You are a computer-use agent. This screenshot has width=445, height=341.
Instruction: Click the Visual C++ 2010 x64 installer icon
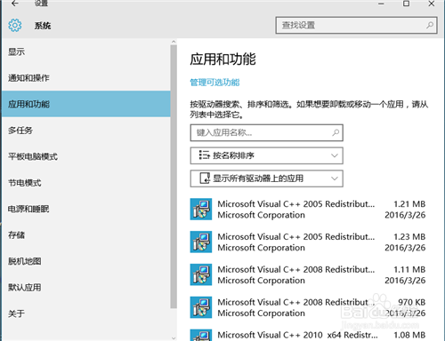coord(201,335)
